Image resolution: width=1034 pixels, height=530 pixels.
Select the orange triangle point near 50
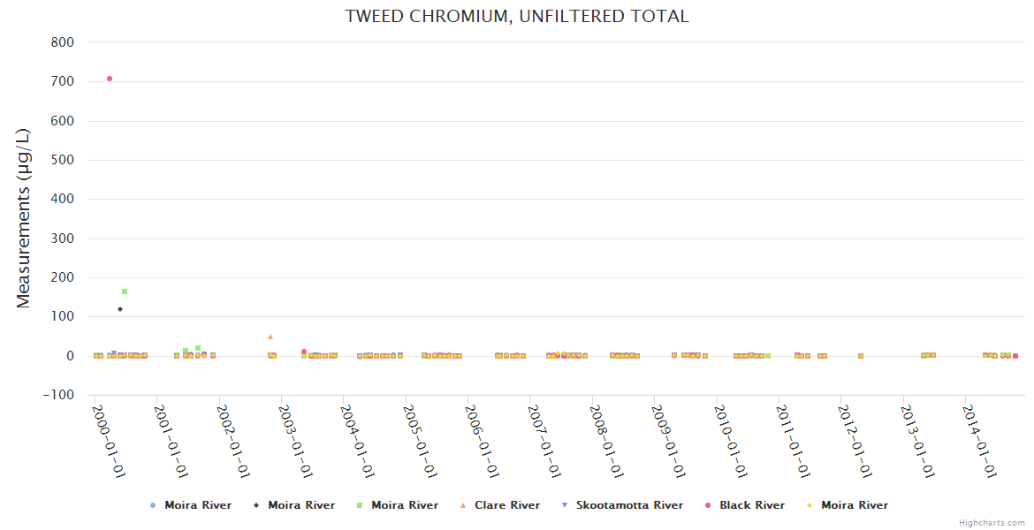coord(270,337)
